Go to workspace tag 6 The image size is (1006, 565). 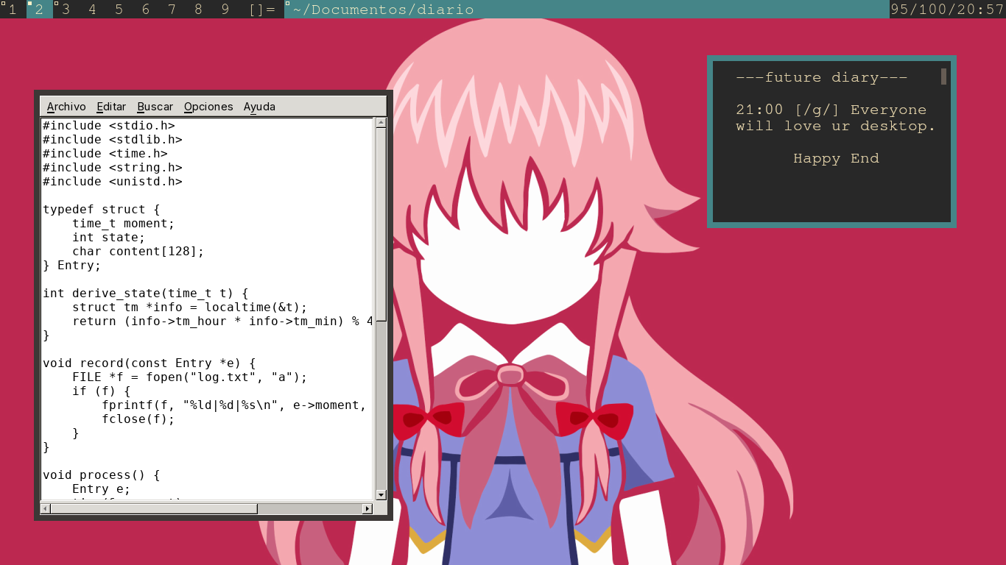(145, 10)
